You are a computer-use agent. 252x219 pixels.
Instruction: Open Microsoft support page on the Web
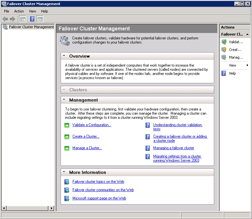tap(99, 198)
